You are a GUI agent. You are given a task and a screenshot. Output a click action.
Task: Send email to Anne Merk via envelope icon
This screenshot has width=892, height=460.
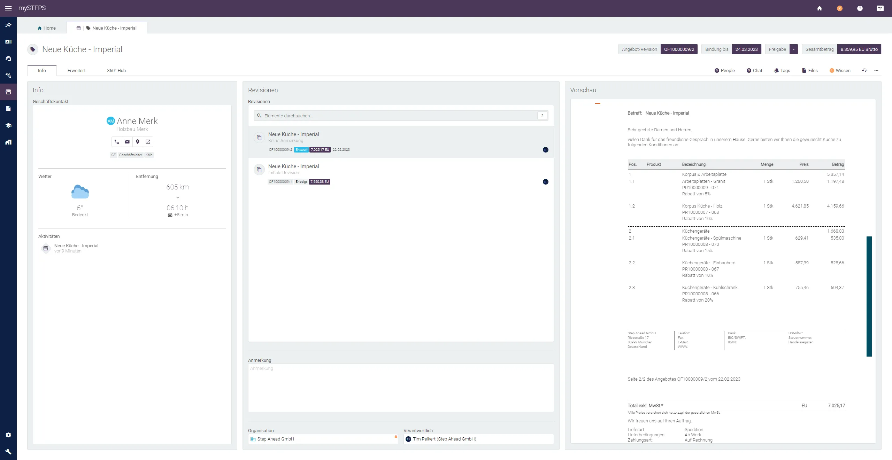(127, 142)
